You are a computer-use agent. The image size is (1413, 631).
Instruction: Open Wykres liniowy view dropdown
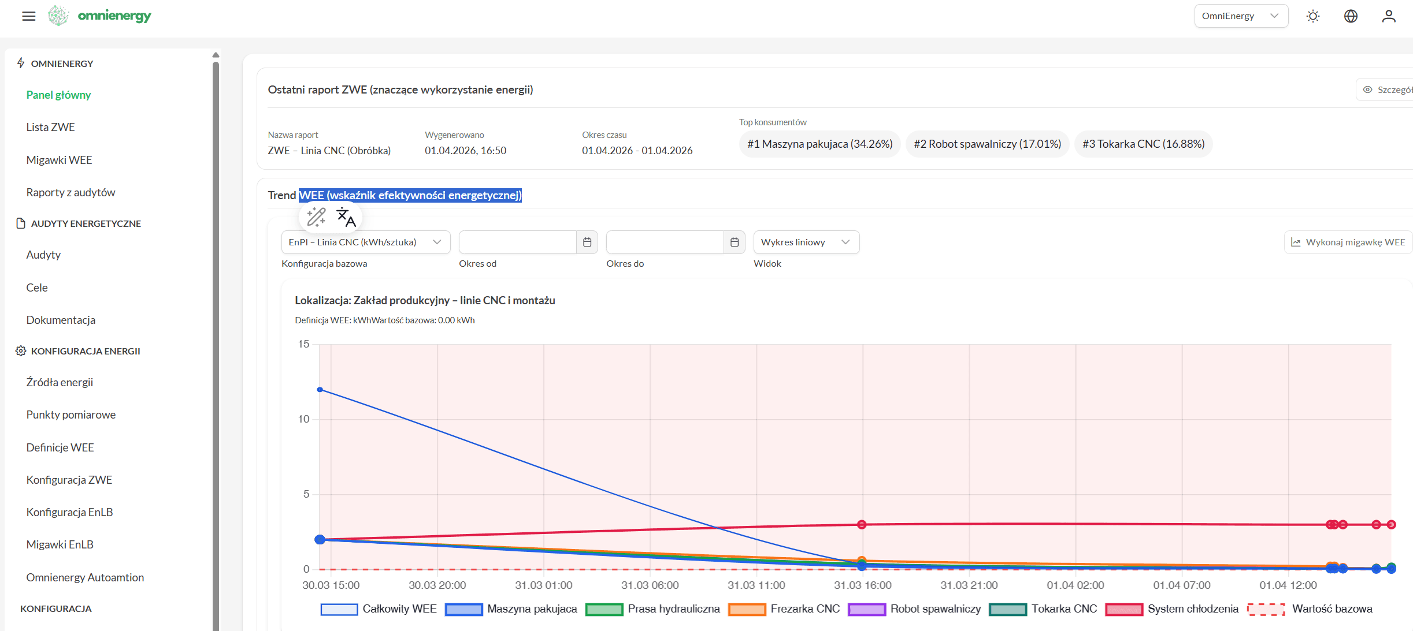tap(806, 242)
